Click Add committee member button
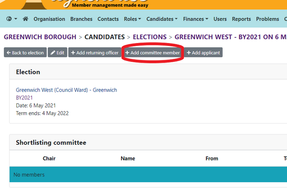 pyautogui.click(x=153, y=53)
